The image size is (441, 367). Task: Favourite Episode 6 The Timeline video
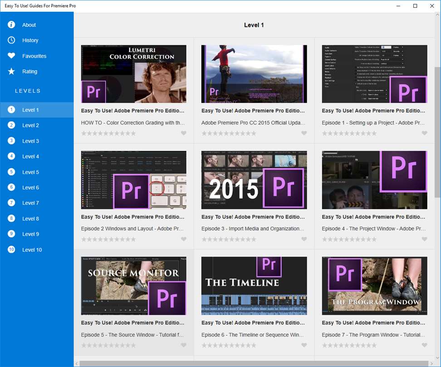304,345
